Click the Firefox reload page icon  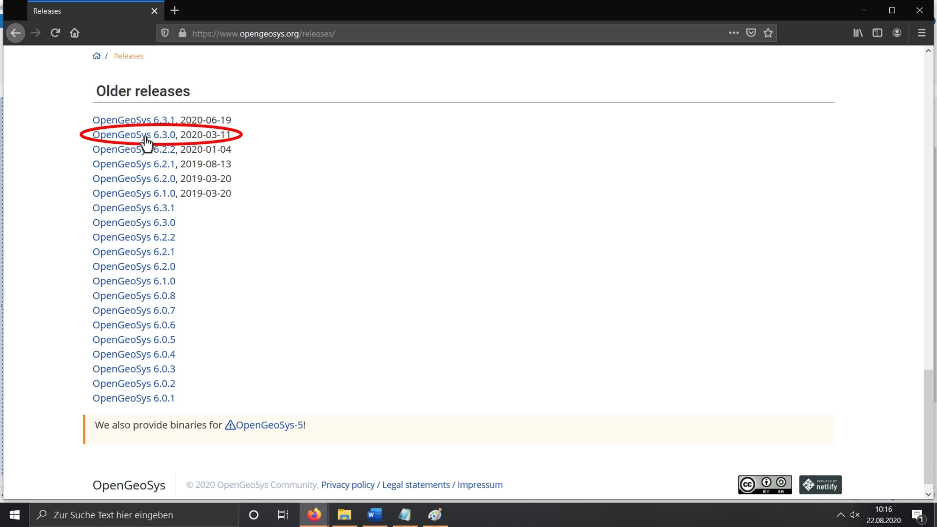click(55, 33)
